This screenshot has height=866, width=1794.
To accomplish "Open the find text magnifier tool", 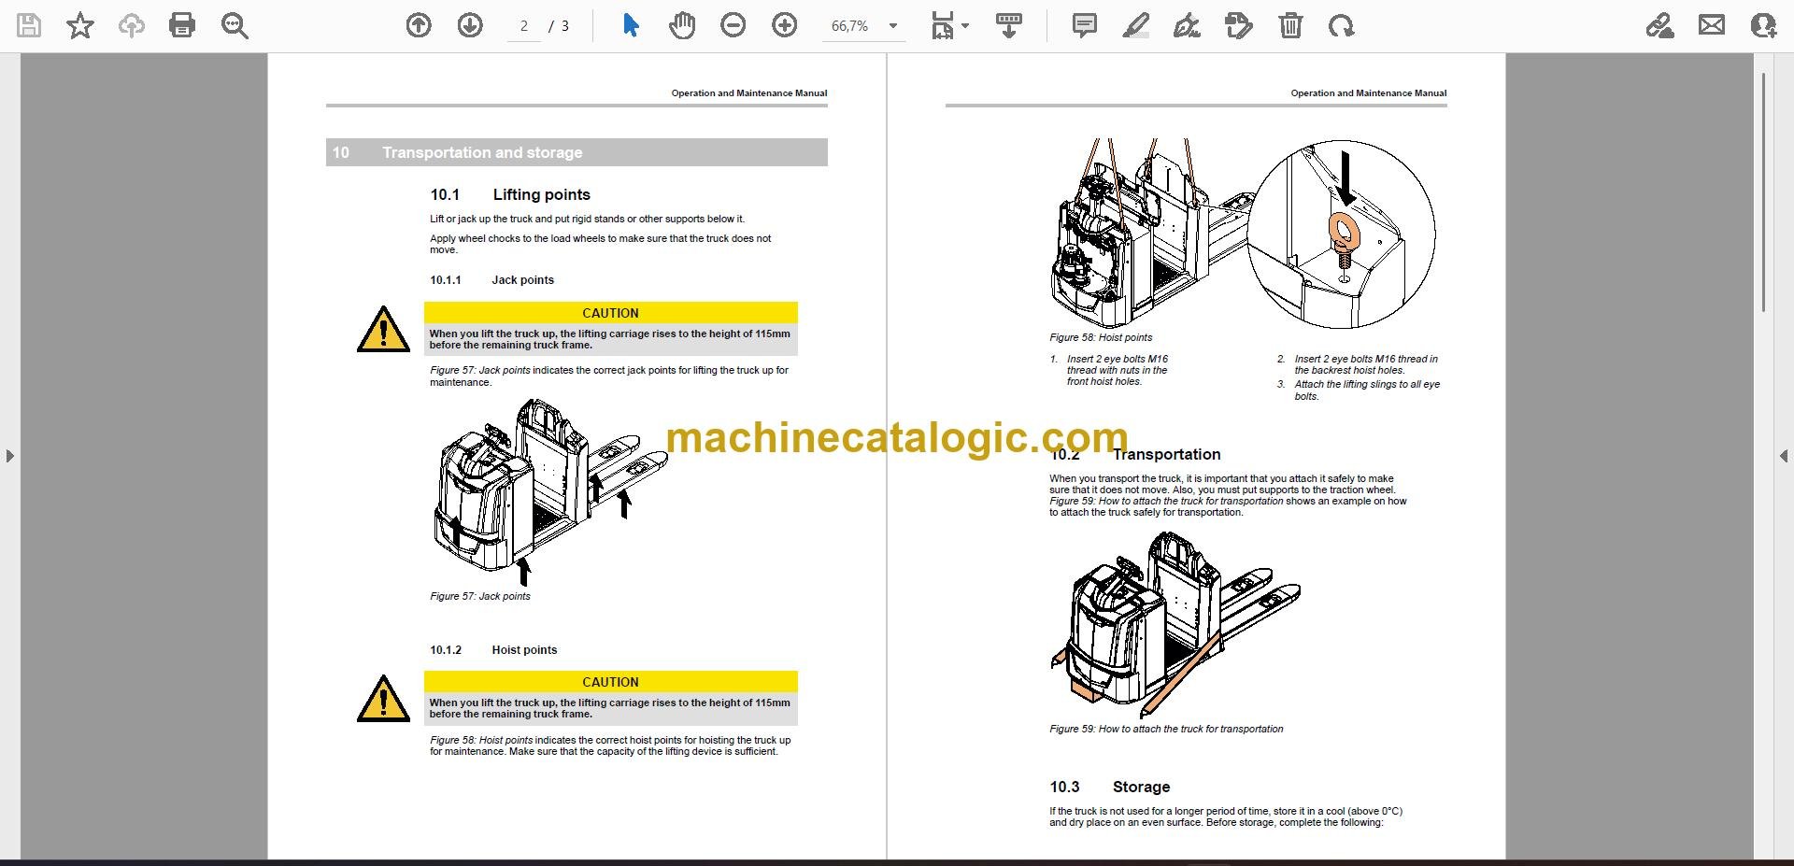I will (235, 25).
